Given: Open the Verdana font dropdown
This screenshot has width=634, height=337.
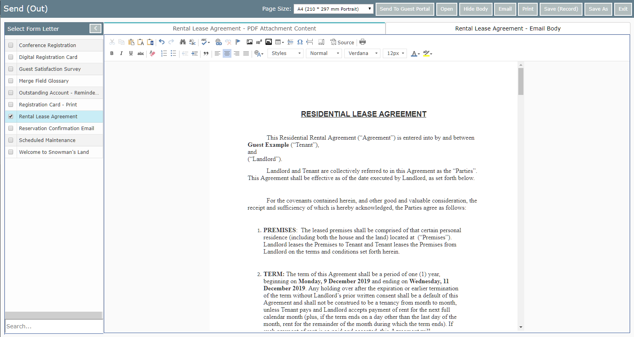Looking at the screenshot, I should (363, 53).
